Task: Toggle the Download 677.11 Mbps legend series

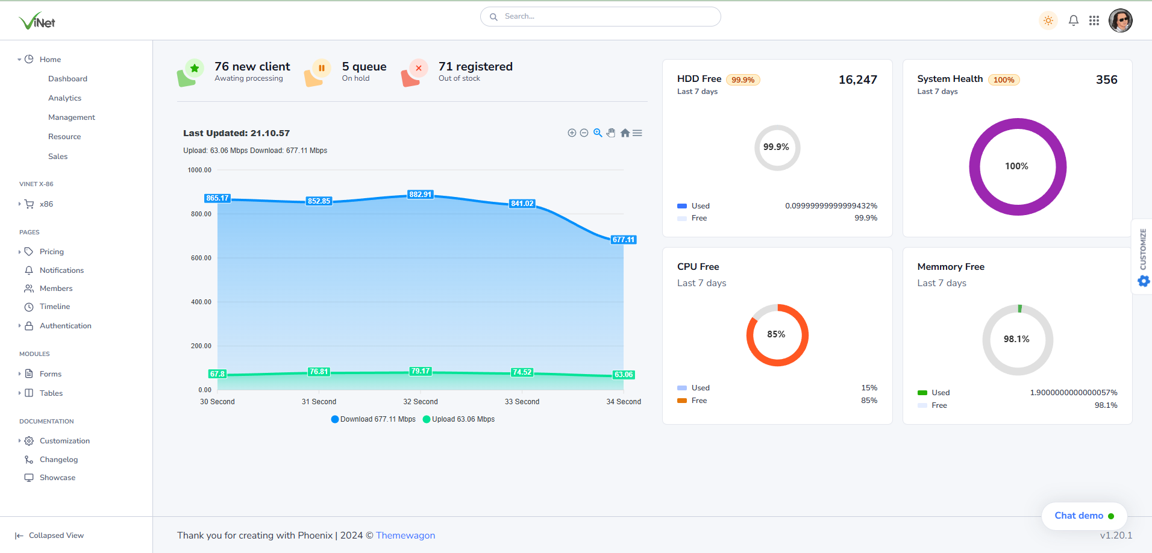Action: point(374,419)
